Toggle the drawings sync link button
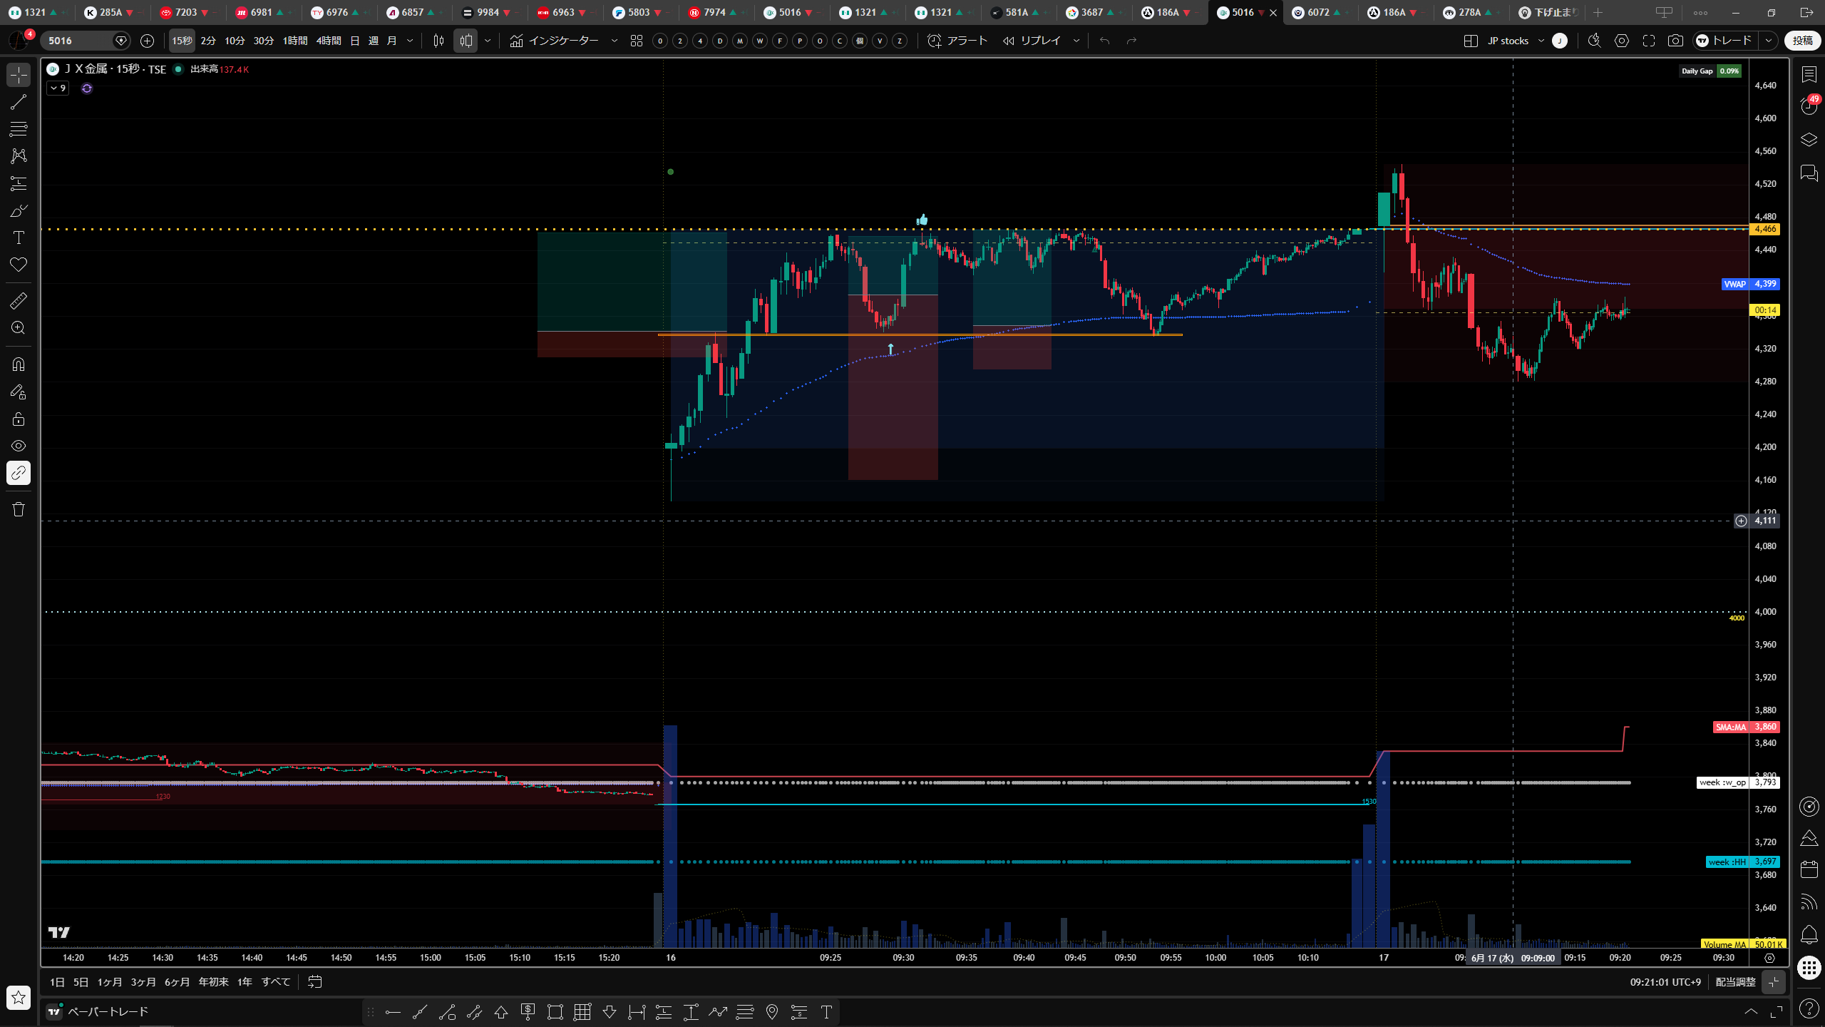The height and width of the screenshot is (1027, 1825). coord(19,473)
